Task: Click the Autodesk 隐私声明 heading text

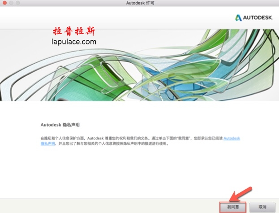Action: tap(60, 125)
